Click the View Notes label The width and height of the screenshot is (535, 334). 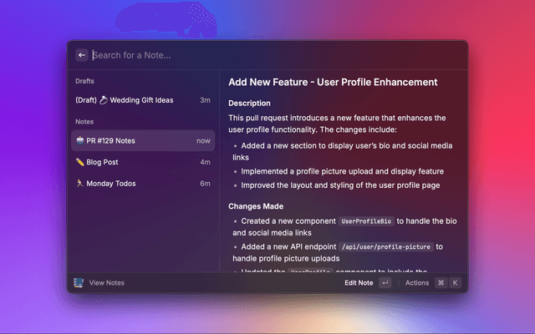(x=107, y=283)
